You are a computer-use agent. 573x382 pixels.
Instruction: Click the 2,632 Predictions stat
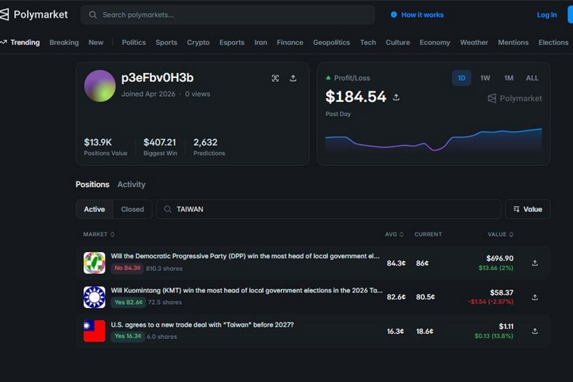pyautogui.click(x=209, y=147)
